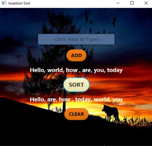This screenshot has height=146, width=152.
Task: Click the Insertion Sort window icon
Action: pos(4,3)
